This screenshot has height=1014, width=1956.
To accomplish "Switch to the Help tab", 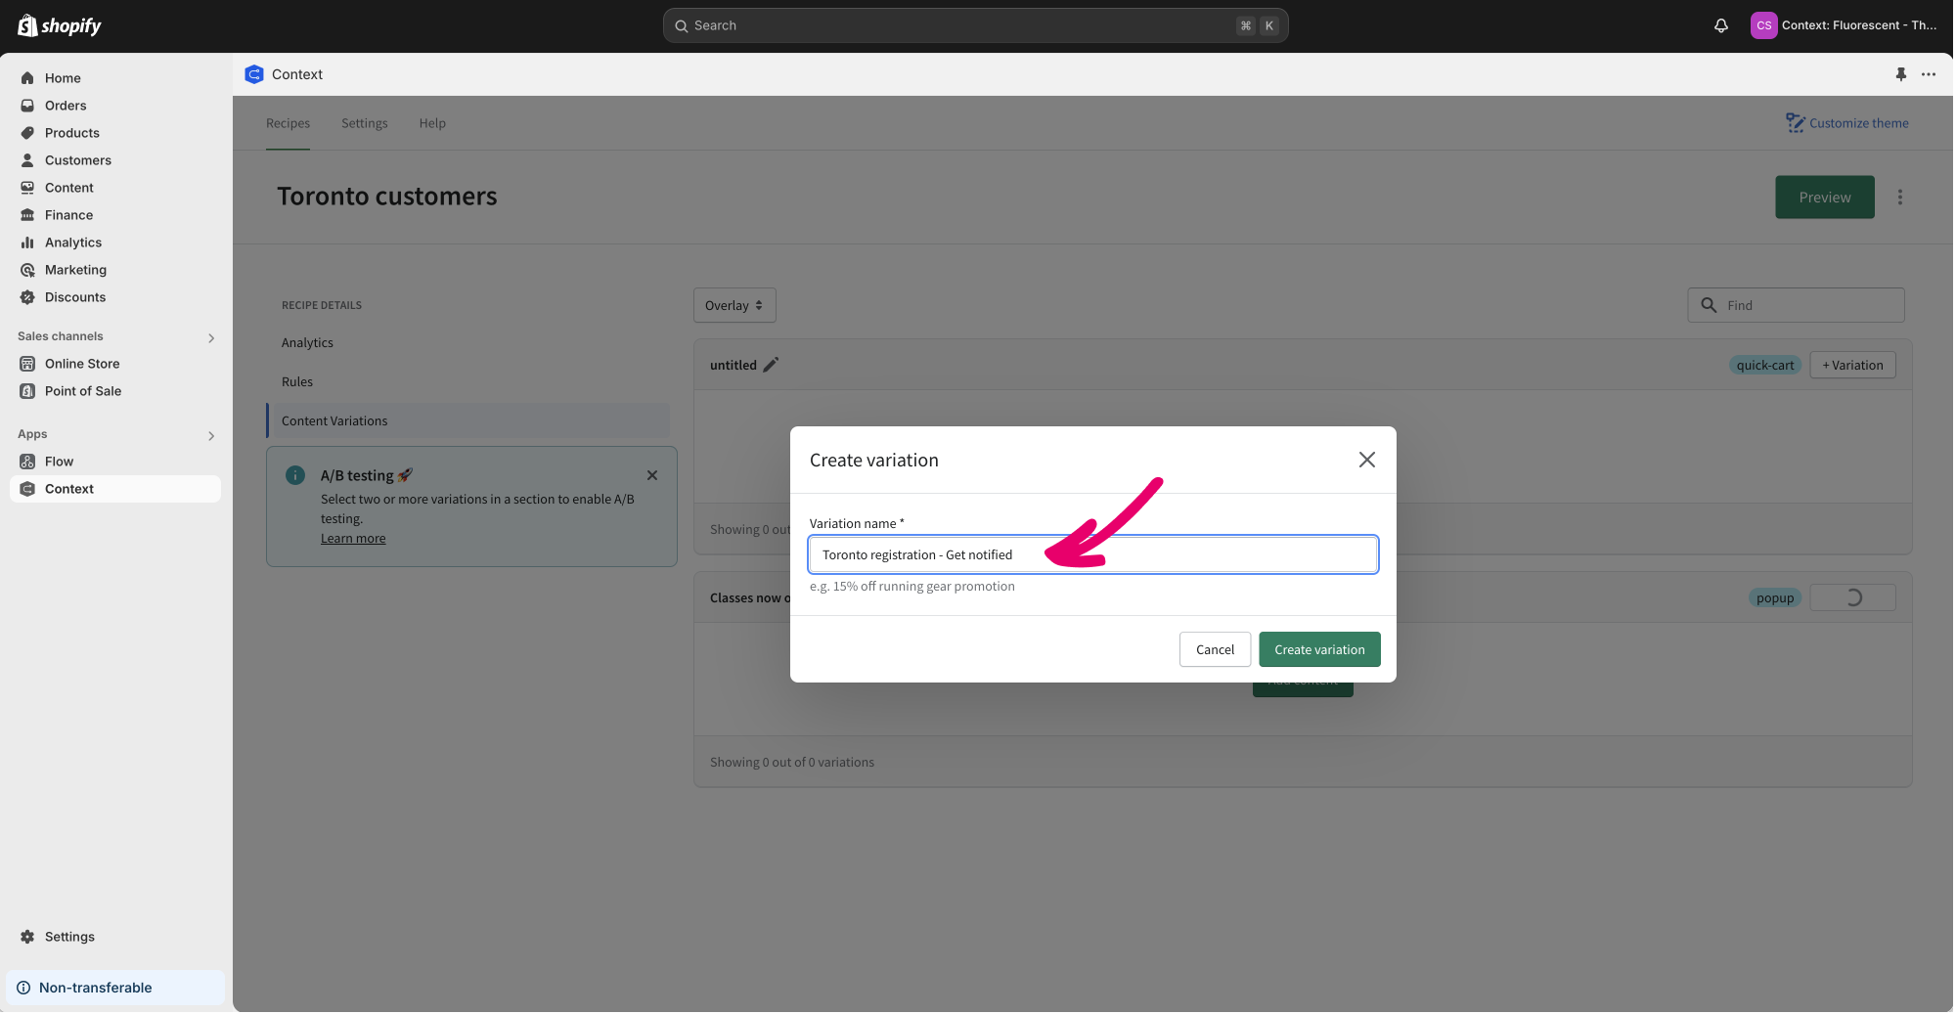I will (x=432, y=123).
